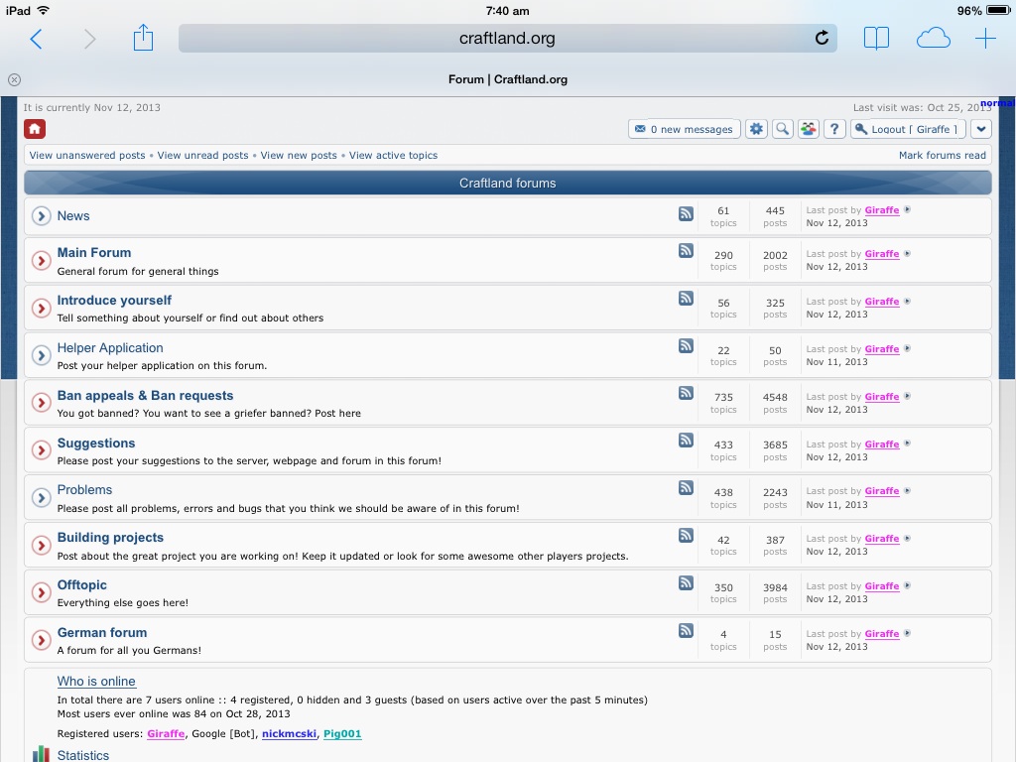
Task: Open the Problems RSS feed icon
Action: pos(686,488)
